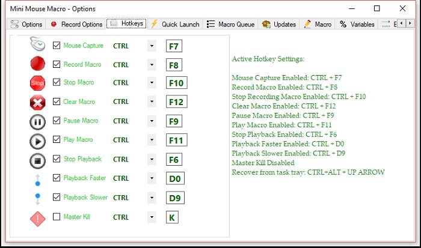
Task: Open the Macro Queue tab
Action: click(230, 24)
